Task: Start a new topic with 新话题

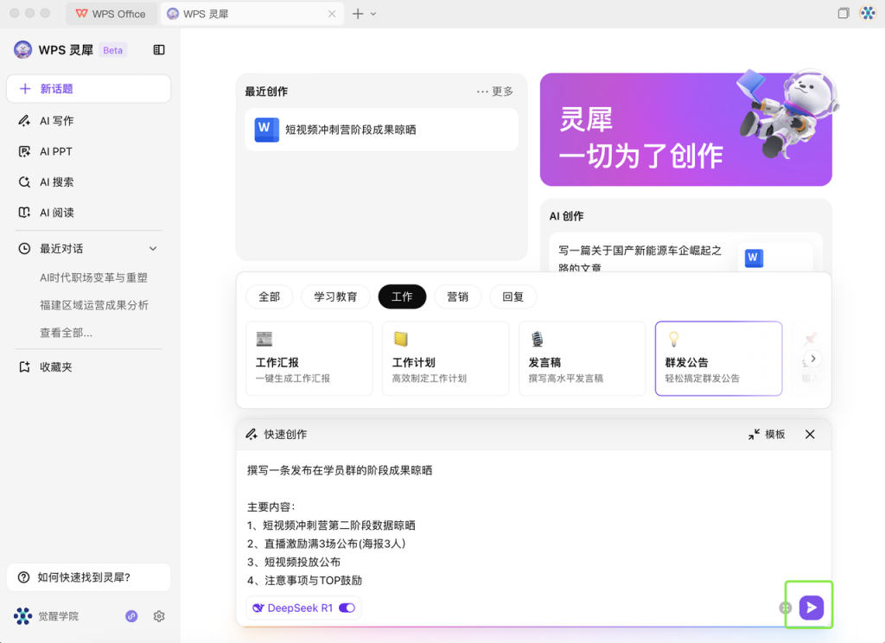Action: [x=89, y=89]
